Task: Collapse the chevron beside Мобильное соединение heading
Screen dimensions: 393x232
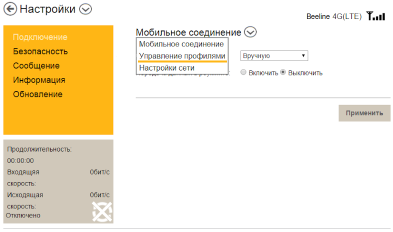Action: point(250,32)
